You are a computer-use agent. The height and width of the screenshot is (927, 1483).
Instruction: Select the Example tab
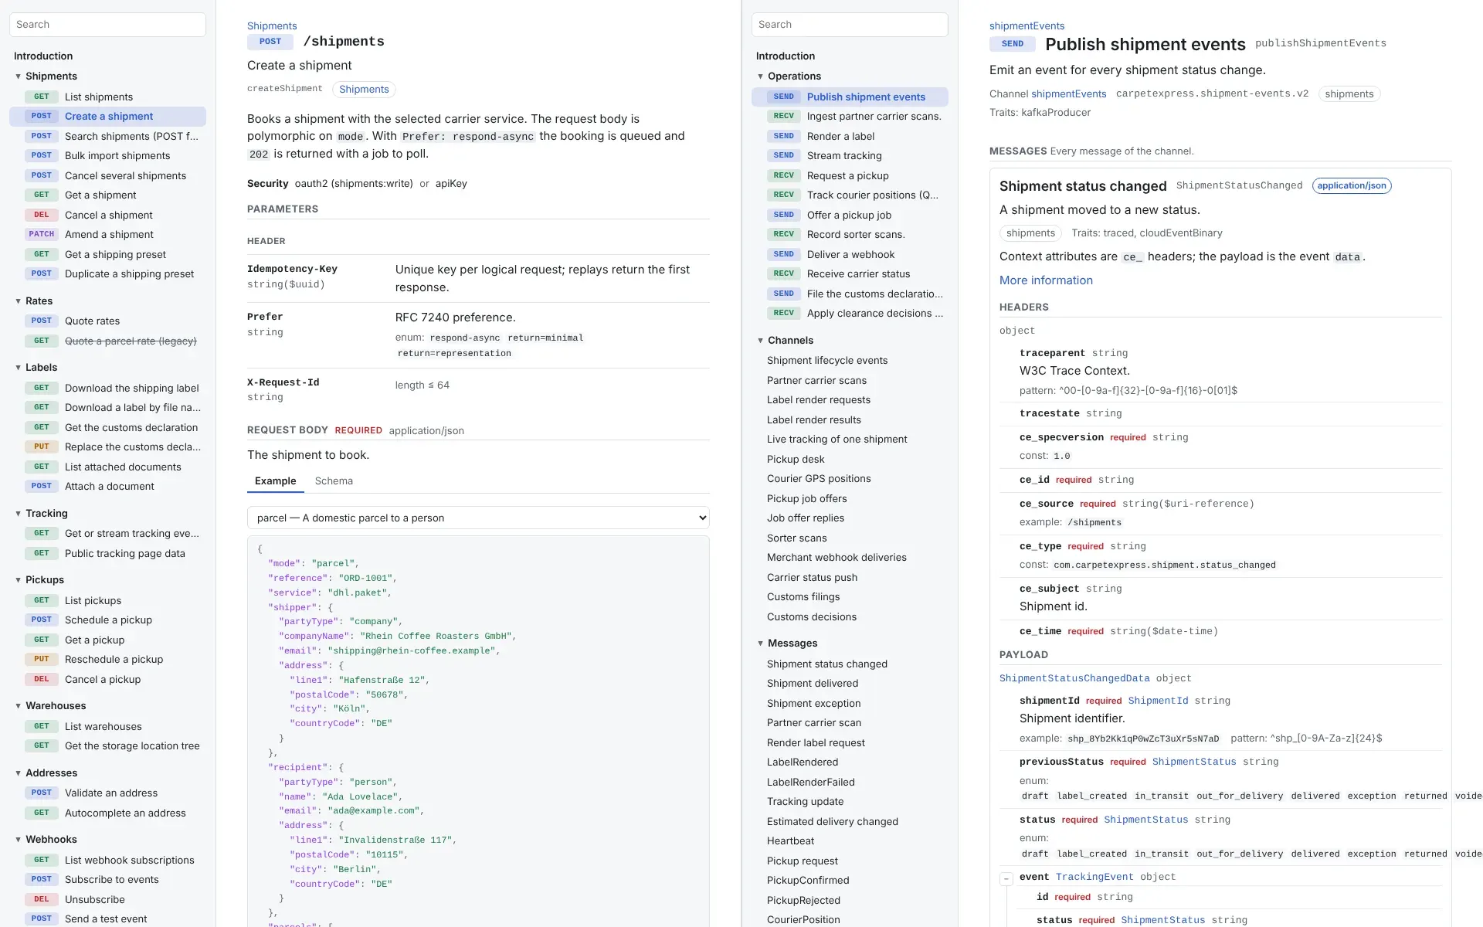click(275, 480)
